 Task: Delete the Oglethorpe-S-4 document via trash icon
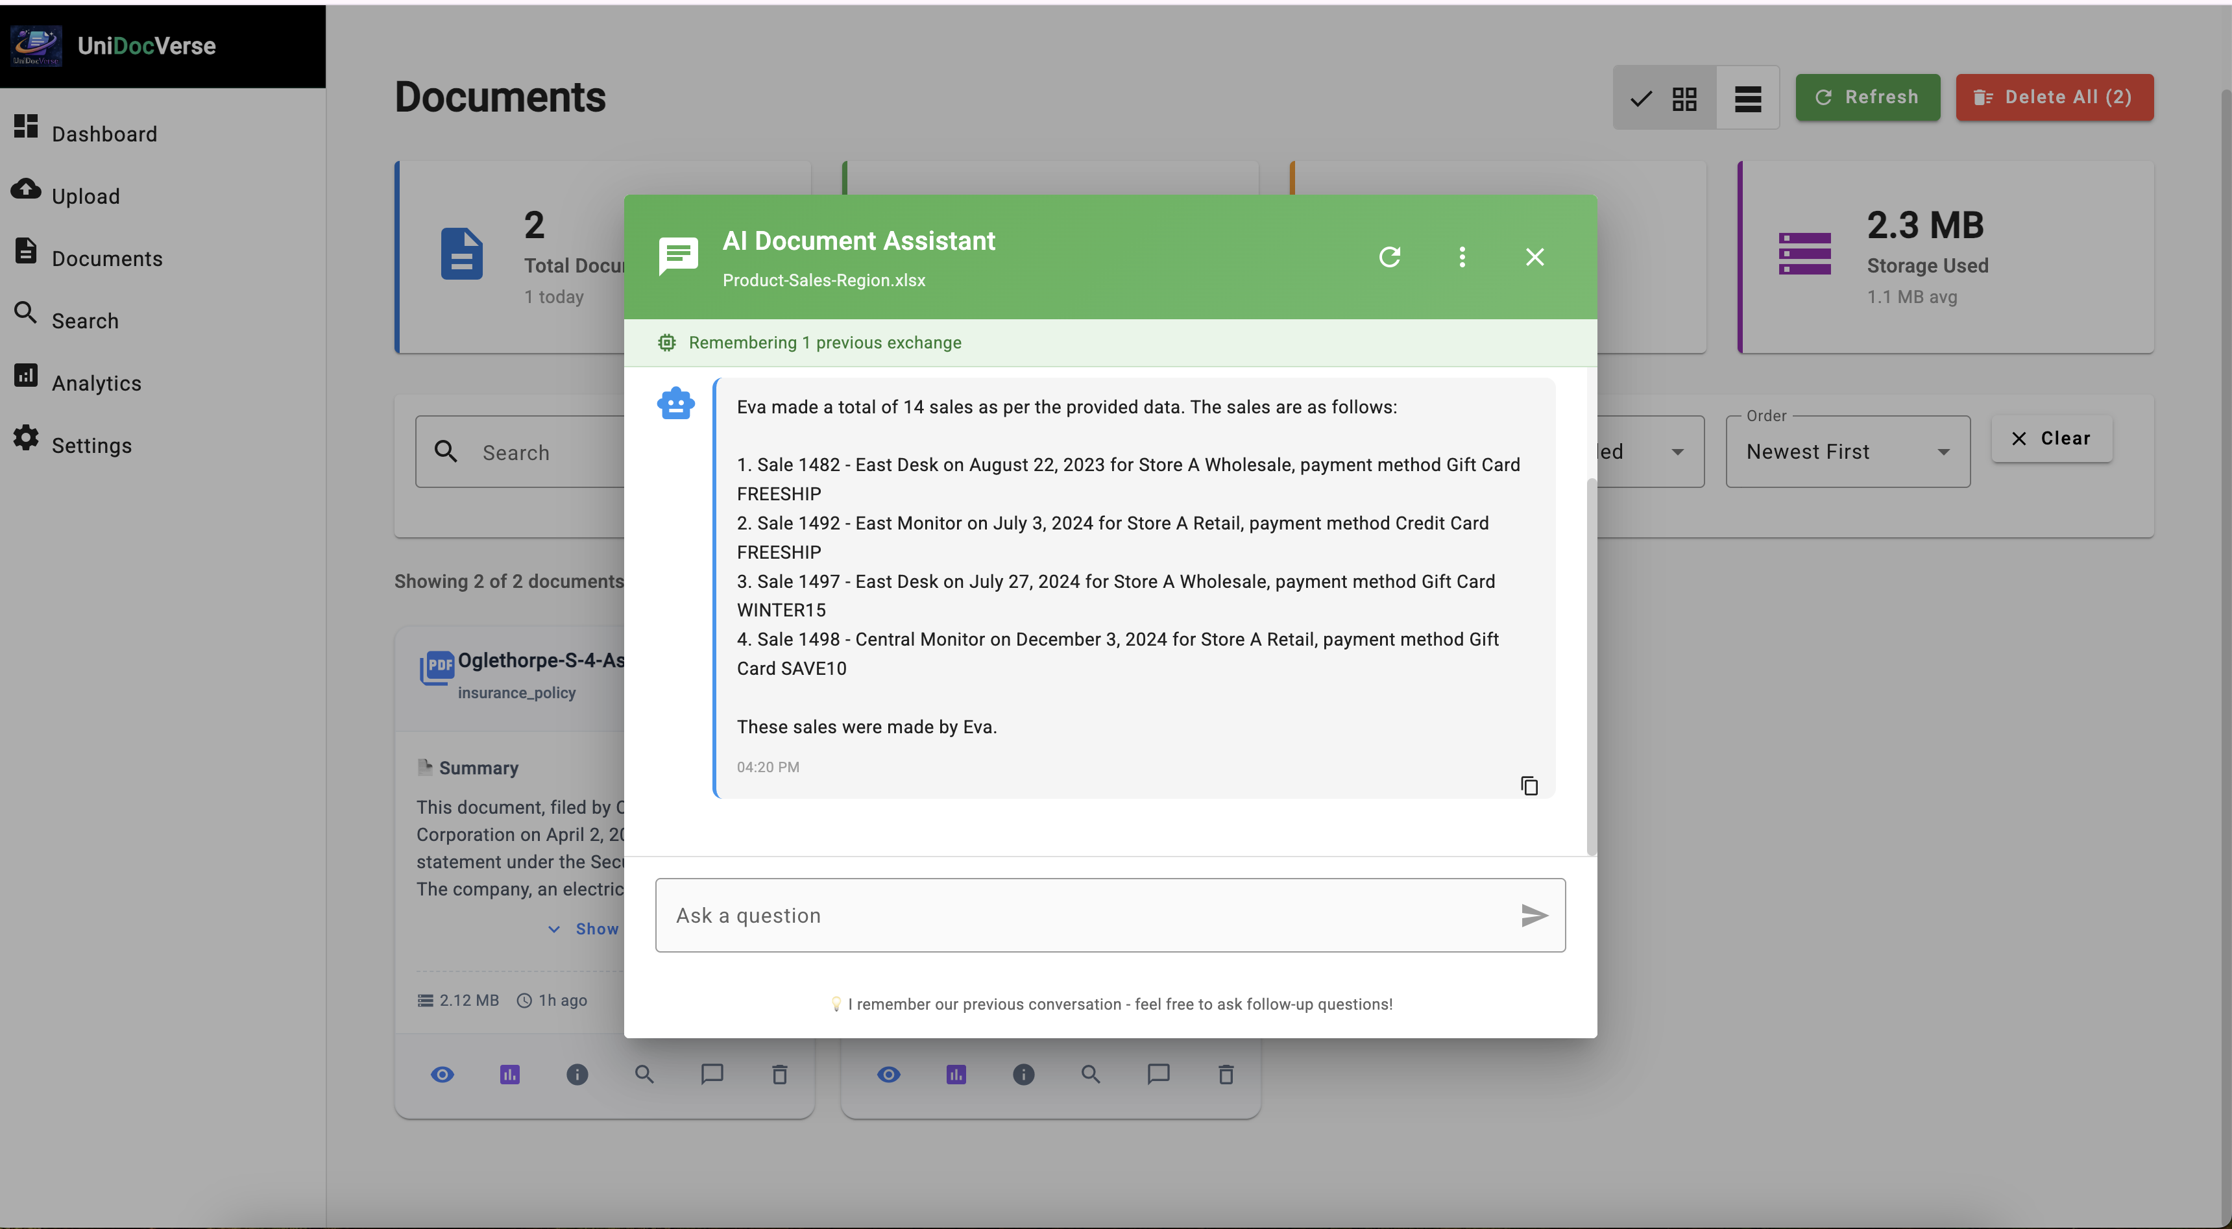pos(779,1074)
